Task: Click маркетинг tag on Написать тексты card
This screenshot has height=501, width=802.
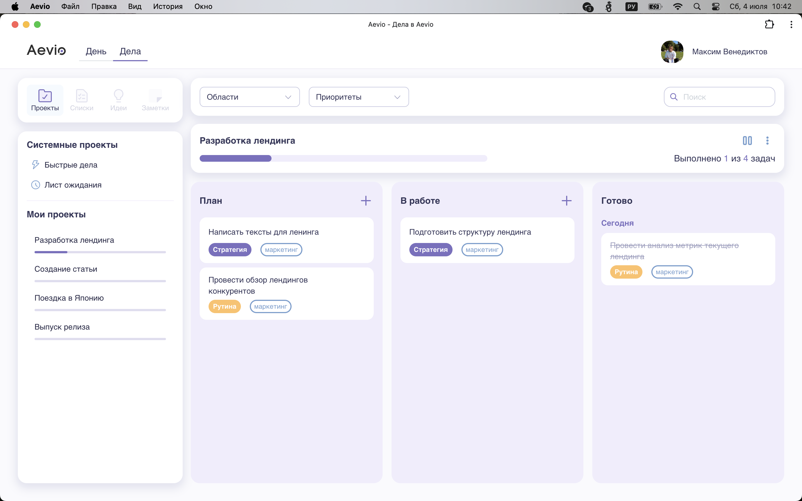Action: tap(281, 249)
